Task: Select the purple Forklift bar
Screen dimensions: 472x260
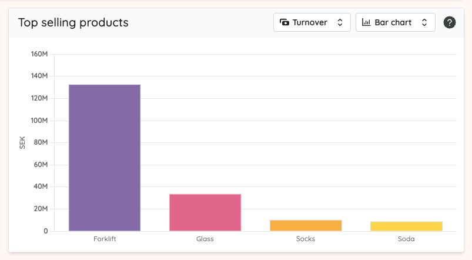Action: 105,157
